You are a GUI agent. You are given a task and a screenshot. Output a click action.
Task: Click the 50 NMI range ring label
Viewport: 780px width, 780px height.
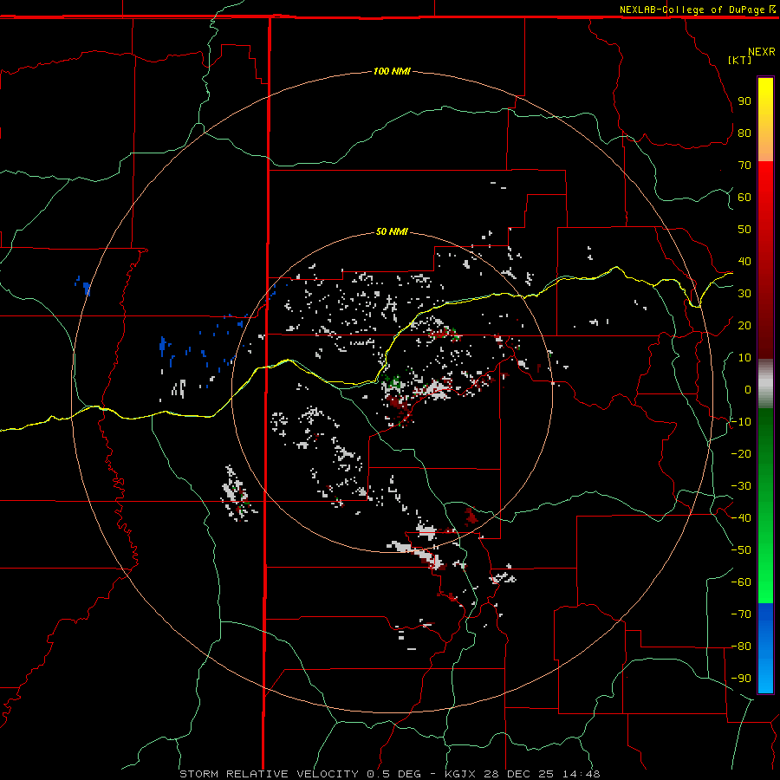tap(392, 231)
